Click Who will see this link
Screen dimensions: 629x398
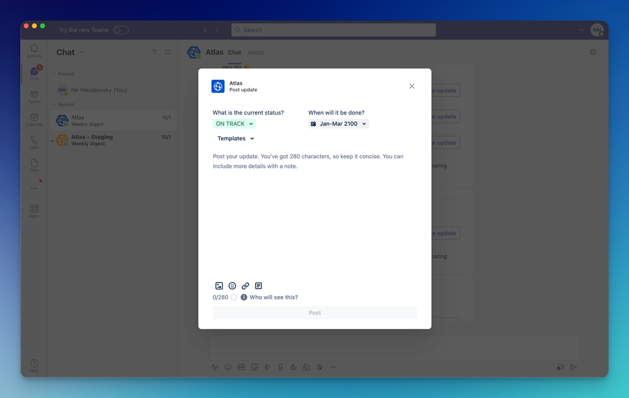click(x=274, y=297)
